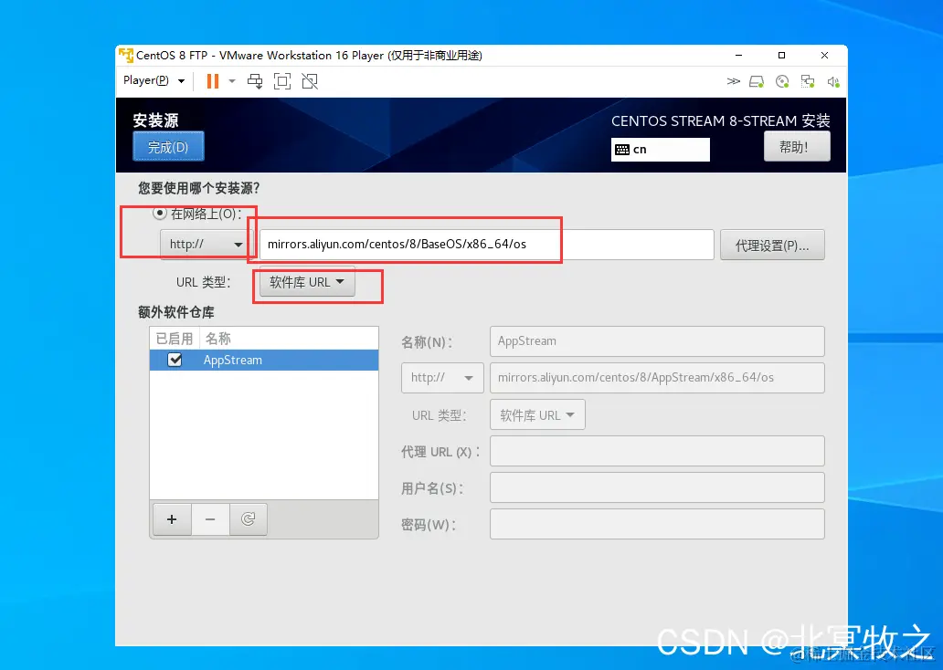Image resolution: width=943 pixels, height=670 pixels.
Task: Minimize the VMware Player window
Action: 738,56
